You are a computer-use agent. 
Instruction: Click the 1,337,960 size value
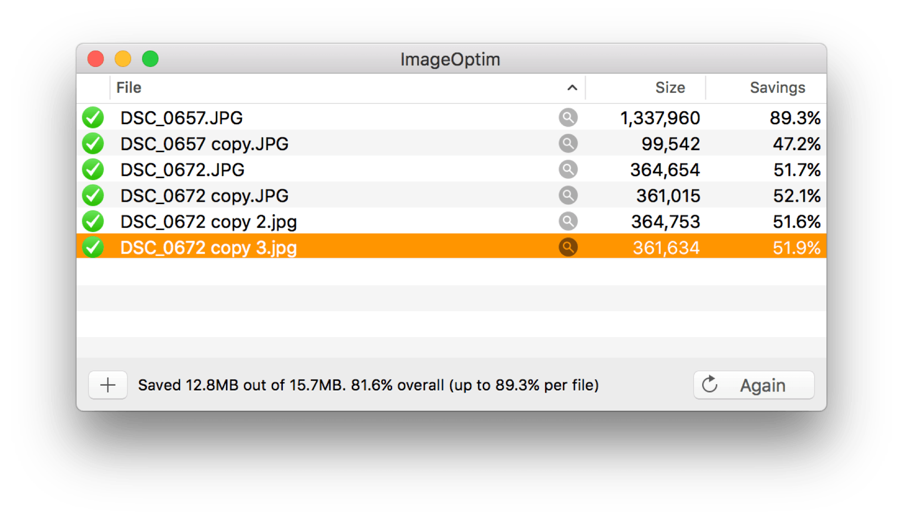click(x=660, y=118)
